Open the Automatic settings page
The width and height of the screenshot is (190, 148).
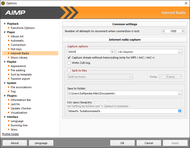coord(17,41)
